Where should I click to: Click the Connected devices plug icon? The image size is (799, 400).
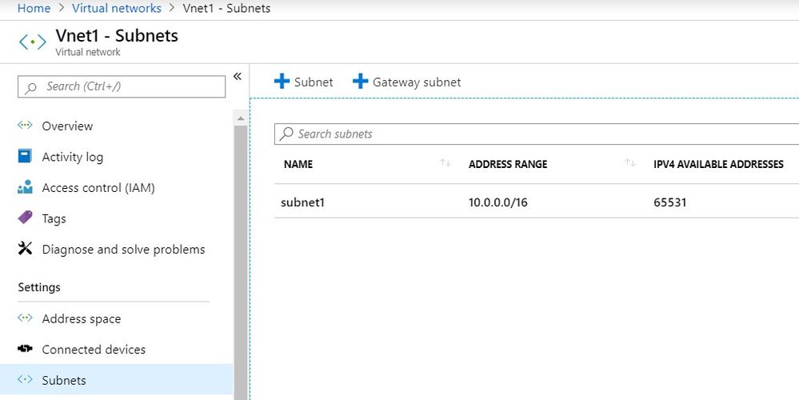click(x=25, y=349)
